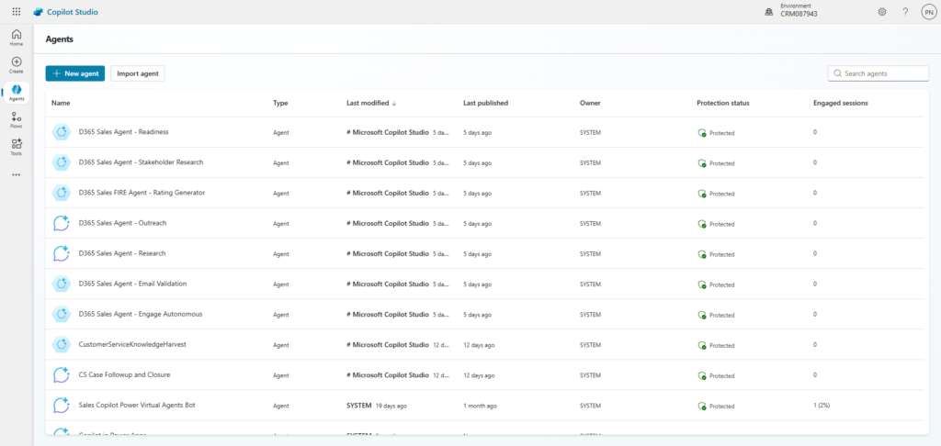Viewport: 941px width, 446px height.
Task: Click the CustomerServiceKnowledgeHarvest agent icon
Action: (62, 345)
